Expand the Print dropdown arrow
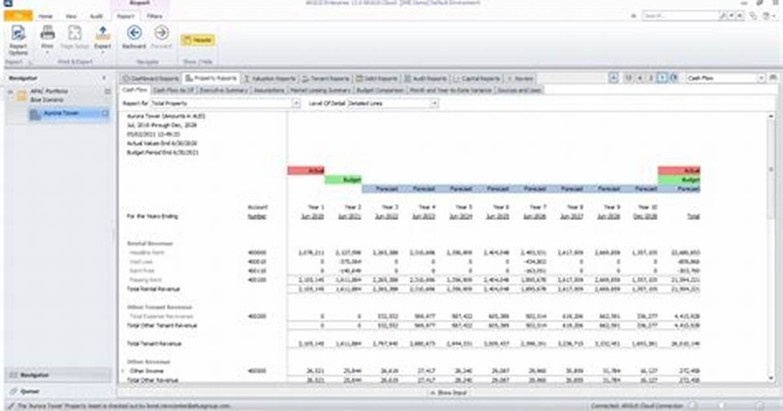 click(47, 52)
